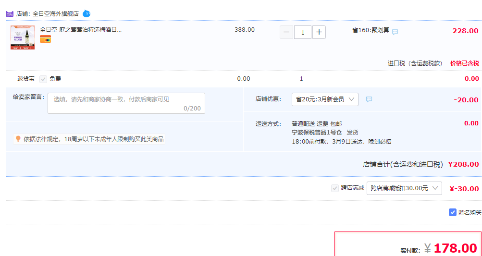The image size is (482, 256).
Task: Toggle the 匿名购买 checkbox
Action: click(453, 212)
